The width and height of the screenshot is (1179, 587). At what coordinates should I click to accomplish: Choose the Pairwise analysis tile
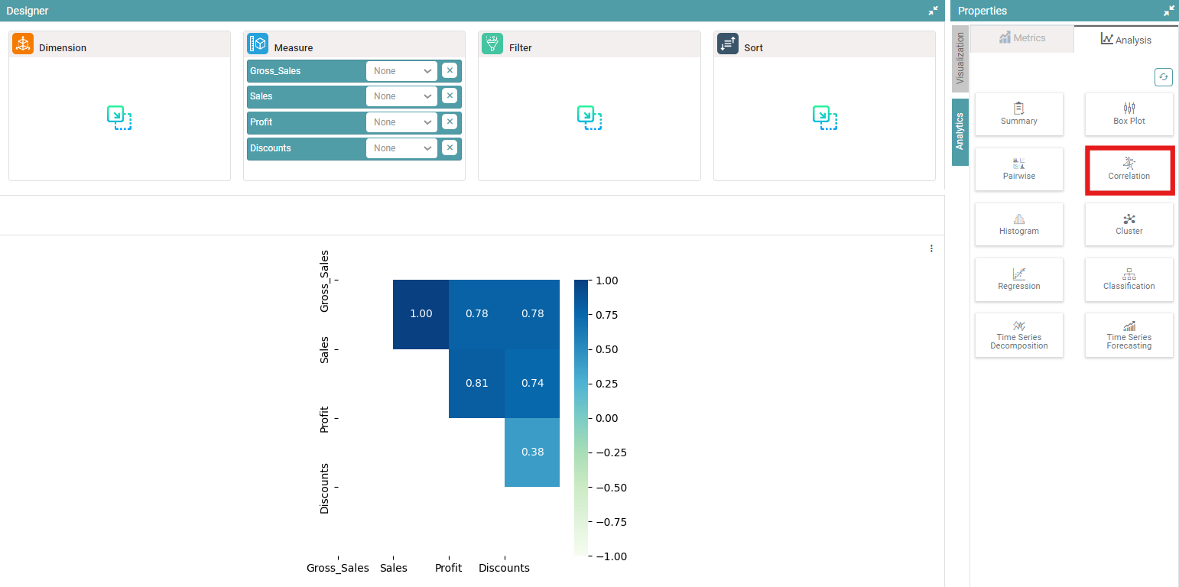pyautogui.click(x=1018, y=170)
